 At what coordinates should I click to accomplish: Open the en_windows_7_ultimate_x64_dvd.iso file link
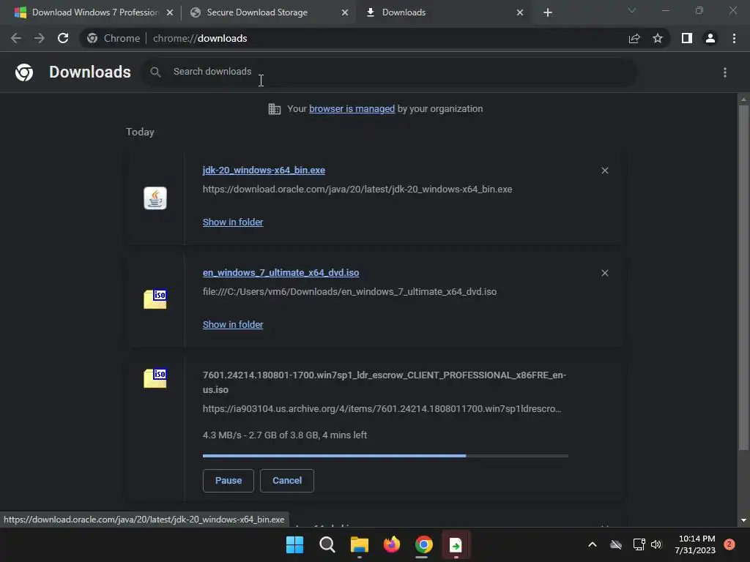(x=281, y=272)
